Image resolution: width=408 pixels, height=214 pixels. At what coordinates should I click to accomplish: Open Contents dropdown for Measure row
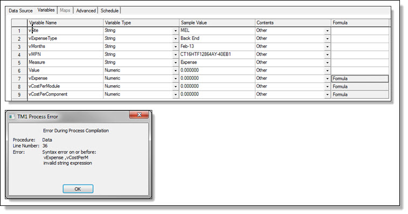[327, 63]
